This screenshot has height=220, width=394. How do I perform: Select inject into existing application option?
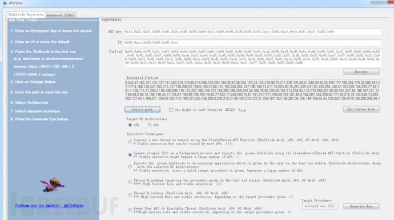[x=130, y=167]
